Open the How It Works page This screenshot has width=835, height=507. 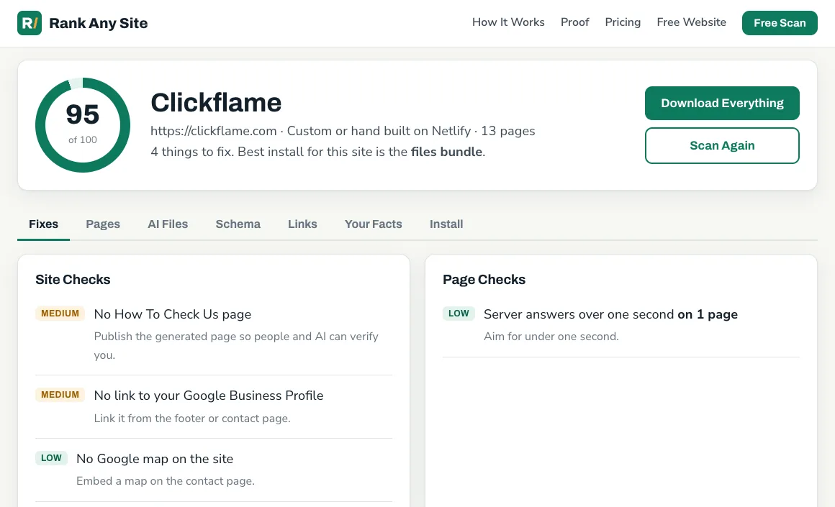click(x=508, y=22)
